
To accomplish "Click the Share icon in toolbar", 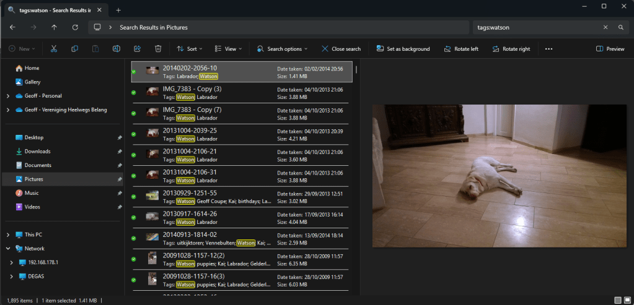I will (137, 49).
